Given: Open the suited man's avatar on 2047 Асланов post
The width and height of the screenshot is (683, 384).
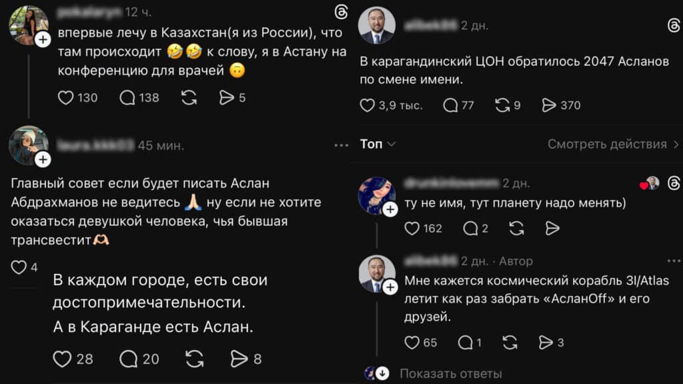Looking at the screenshot, I should [x=376, y=25].
